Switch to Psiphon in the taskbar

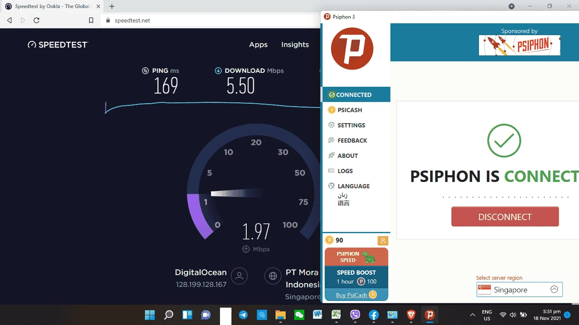tap(430, 315)
